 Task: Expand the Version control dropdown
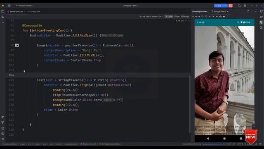pyautogui.click(x=25, y=5)
